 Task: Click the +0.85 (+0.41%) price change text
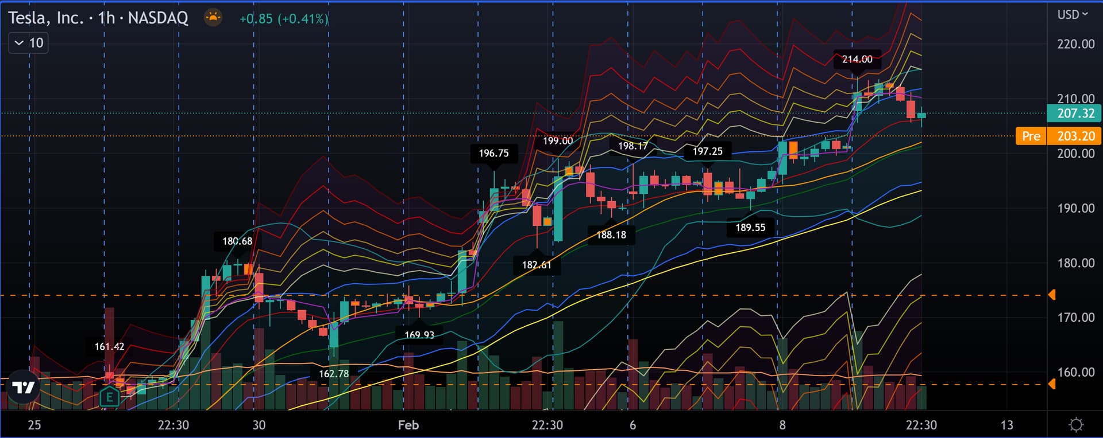[284, 19]
